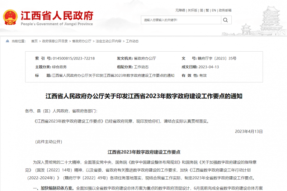Click the bold article headline
Screen dimensions: 287x191
[144, 96]
